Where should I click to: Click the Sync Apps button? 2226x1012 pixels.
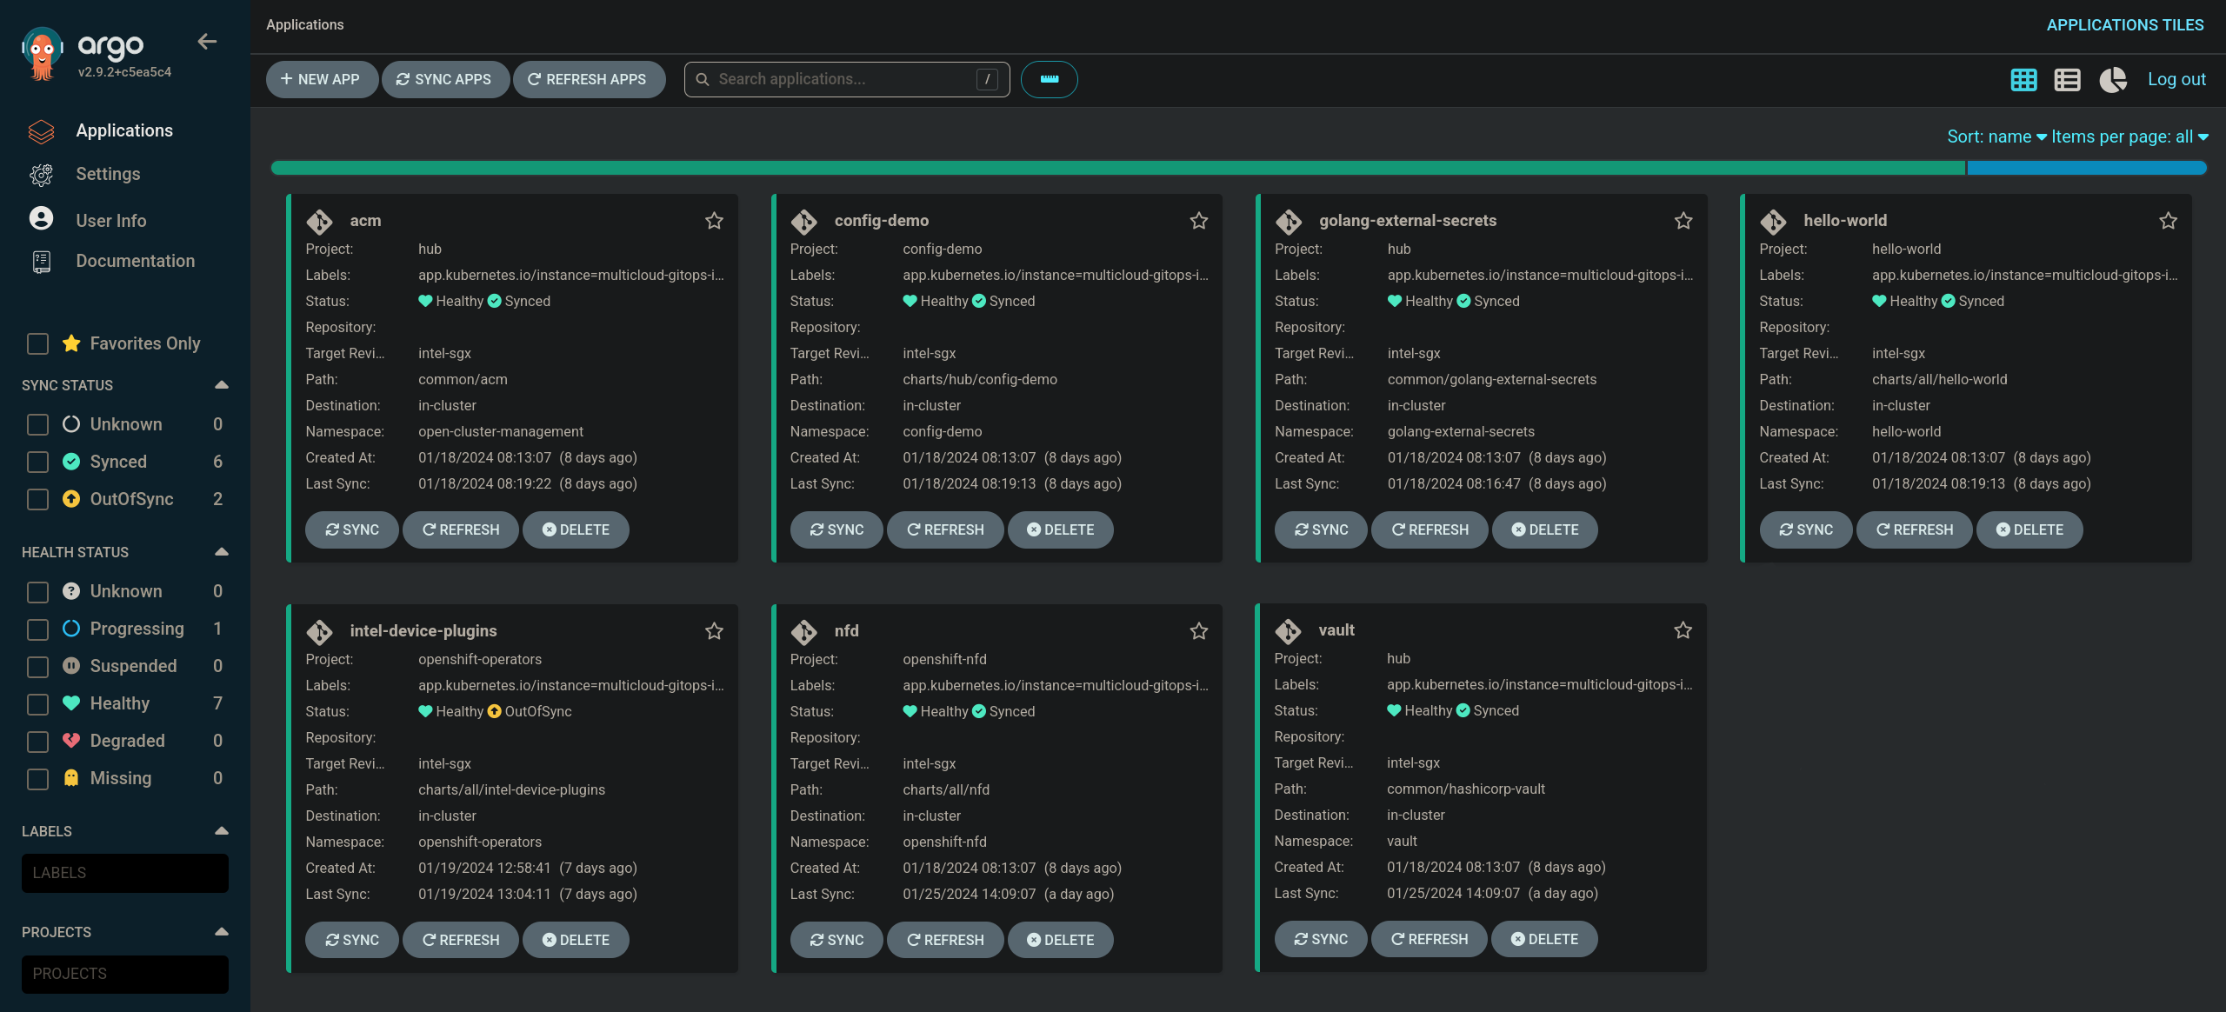click(445, 79)
